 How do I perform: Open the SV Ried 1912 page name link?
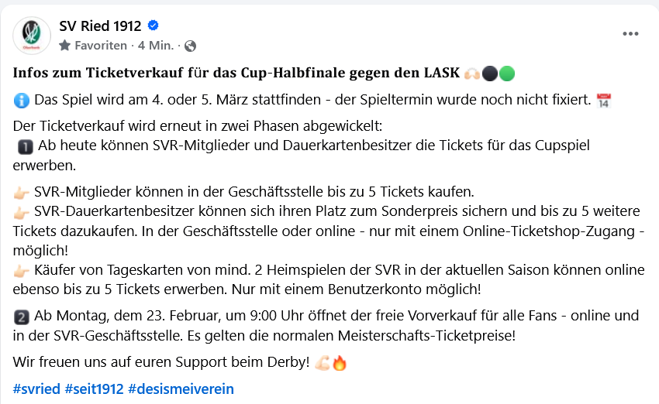[100, 26]
